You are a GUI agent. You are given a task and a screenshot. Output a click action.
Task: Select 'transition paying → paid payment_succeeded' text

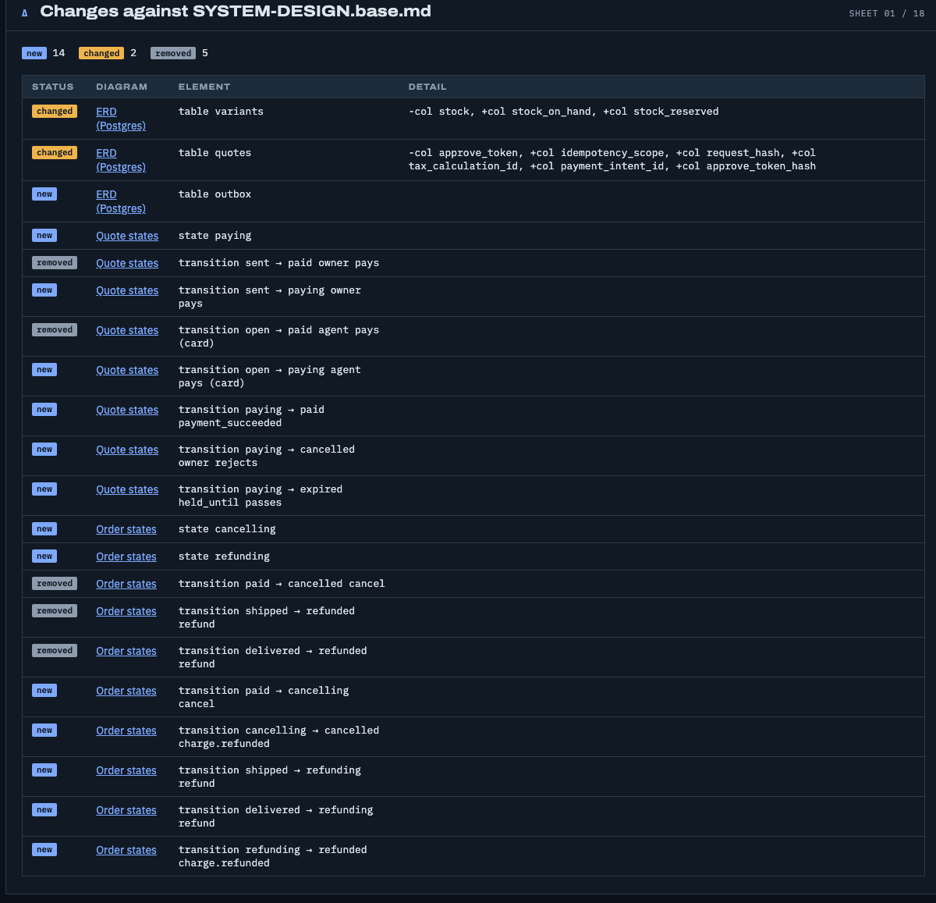click(x=251, y=416)
